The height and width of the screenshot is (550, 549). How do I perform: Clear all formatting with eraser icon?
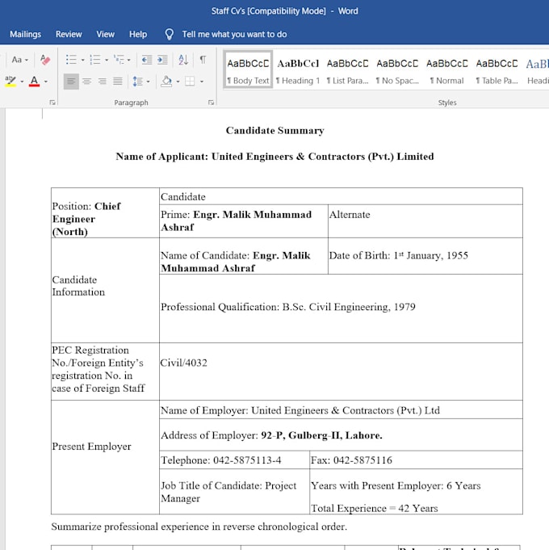click(45, 60)
